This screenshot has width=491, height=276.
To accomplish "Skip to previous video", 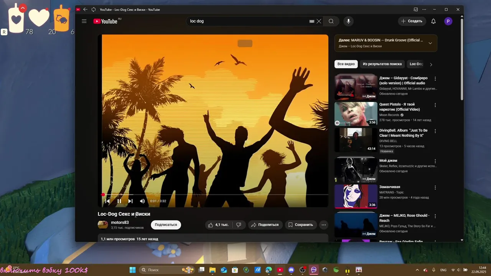I will pos(107,201).
